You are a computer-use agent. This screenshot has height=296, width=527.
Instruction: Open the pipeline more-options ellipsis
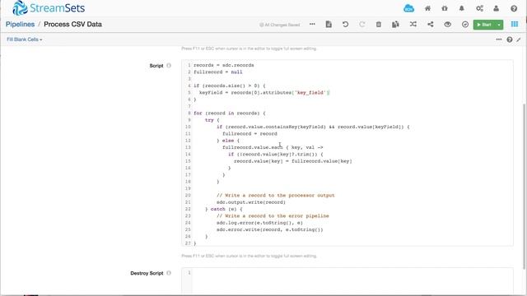[312, 24]
